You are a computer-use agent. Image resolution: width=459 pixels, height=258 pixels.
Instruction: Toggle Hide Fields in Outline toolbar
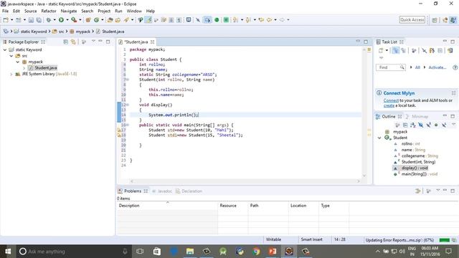click(x=421, y=125)
